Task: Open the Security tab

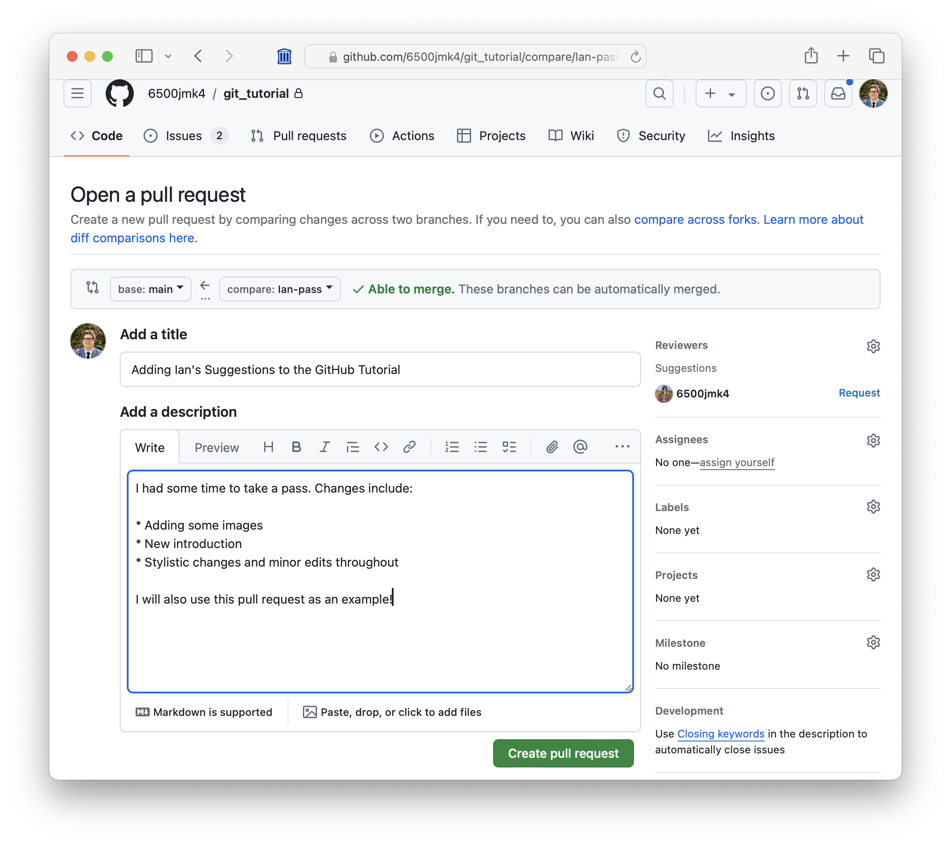Action: (x=651, y=136)
